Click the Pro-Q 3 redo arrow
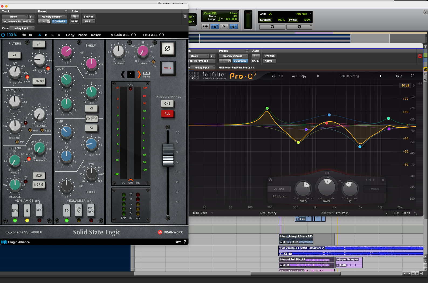Screen dimensions: 428x283 (281, 76)
